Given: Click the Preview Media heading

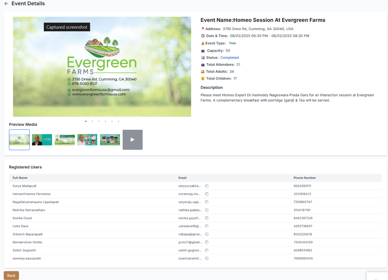Looking at the screenshot, I should tap(23, 125).
